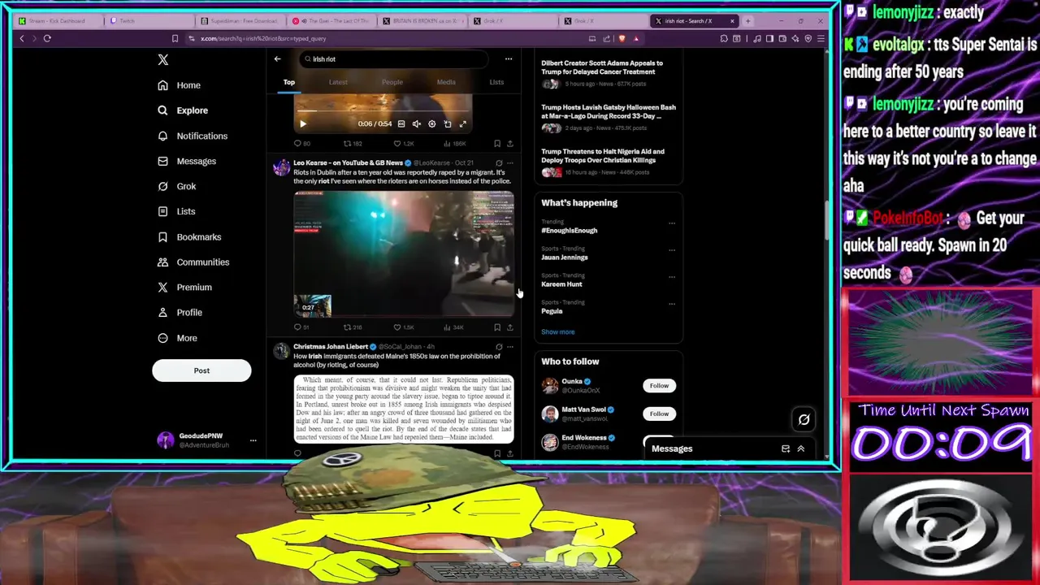The height and width of the screenshot is (585, 1040).
Task: Click the Post button
Action: tap(201, 370)
